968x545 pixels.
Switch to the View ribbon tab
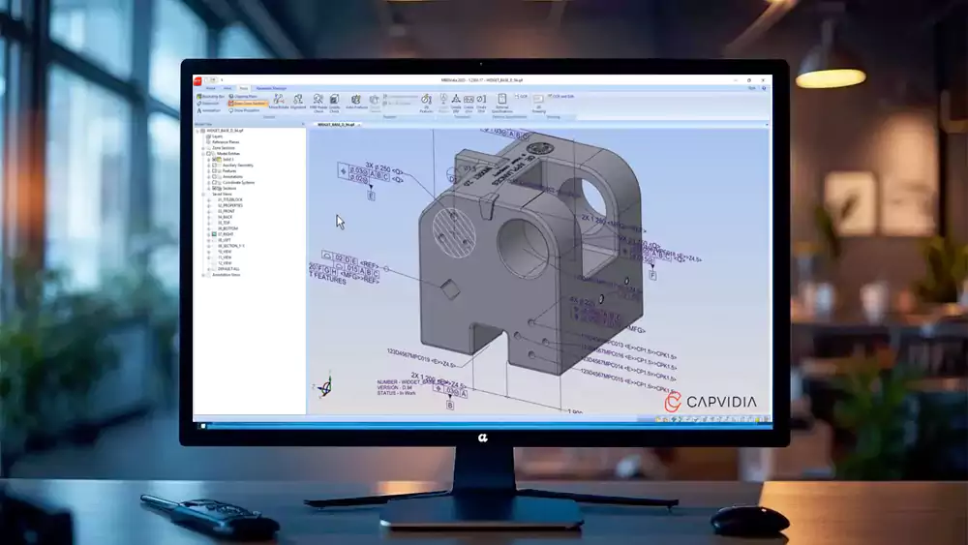pos(227,88)
